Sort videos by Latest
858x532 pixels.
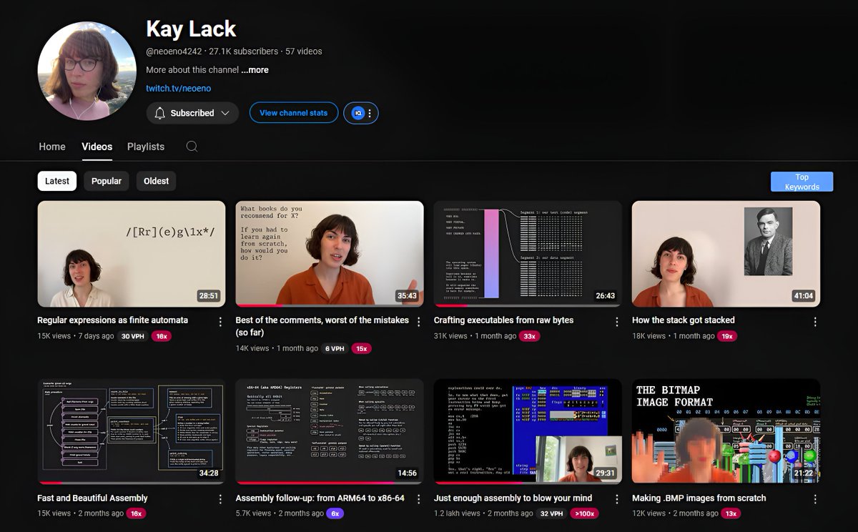[57, 181]
